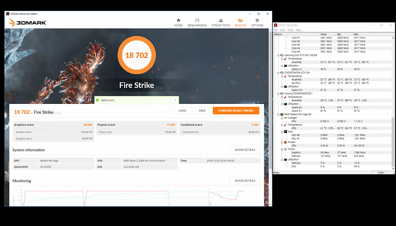The image size is (396, 226).
Task: Show details for Monitoring section
Action: 245,180
